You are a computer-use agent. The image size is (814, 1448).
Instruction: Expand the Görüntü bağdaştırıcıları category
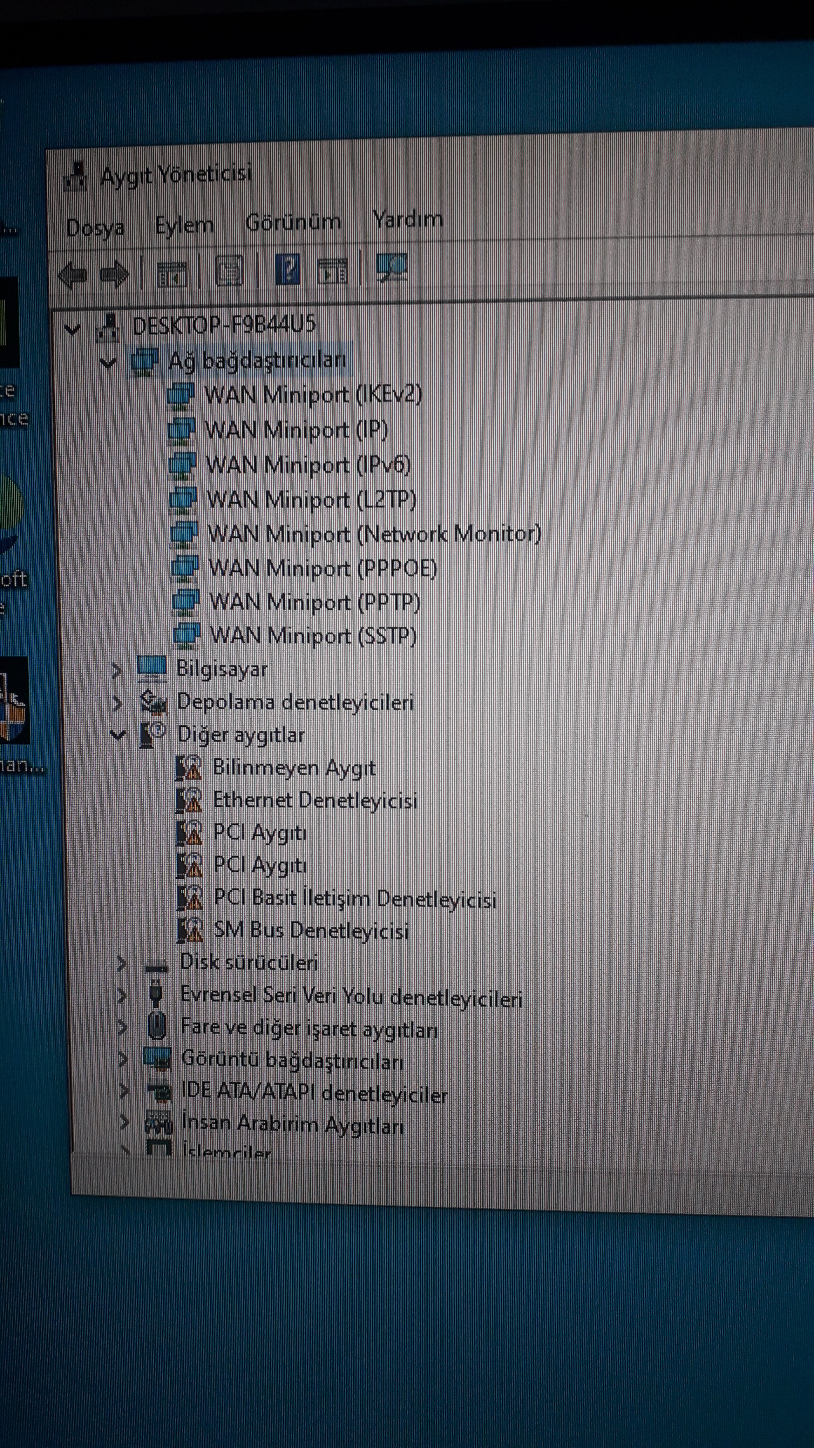pos(123,1060)
